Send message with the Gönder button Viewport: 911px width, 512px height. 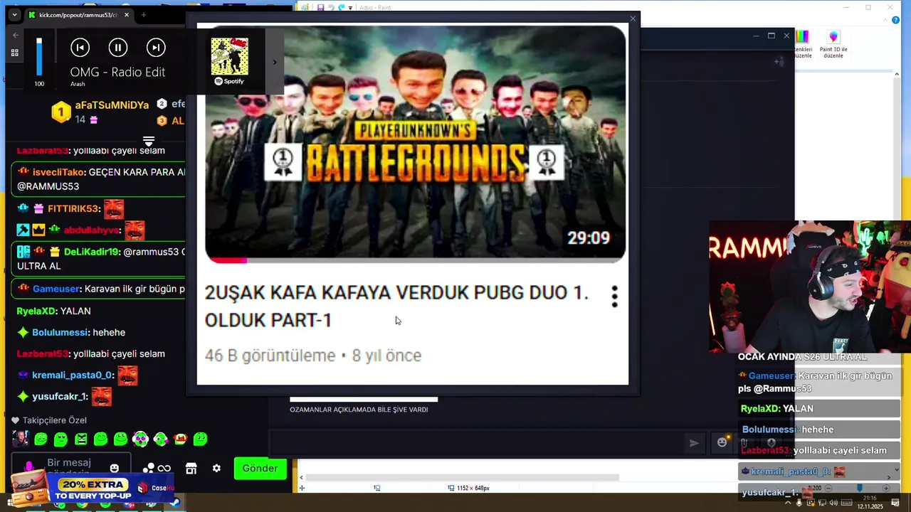point(260,468)
